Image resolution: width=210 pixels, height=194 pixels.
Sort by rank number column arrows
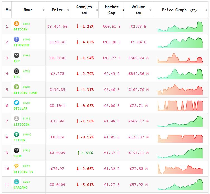(10, 10)
